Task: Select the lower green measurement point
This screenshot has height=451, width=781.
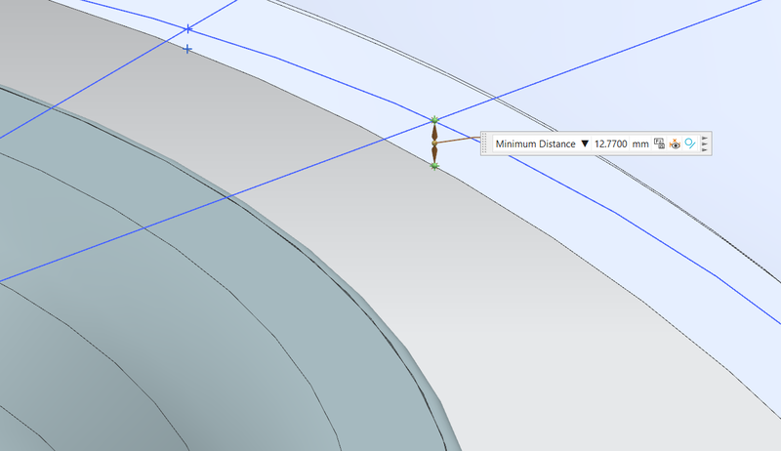Action: click(434, 167)
